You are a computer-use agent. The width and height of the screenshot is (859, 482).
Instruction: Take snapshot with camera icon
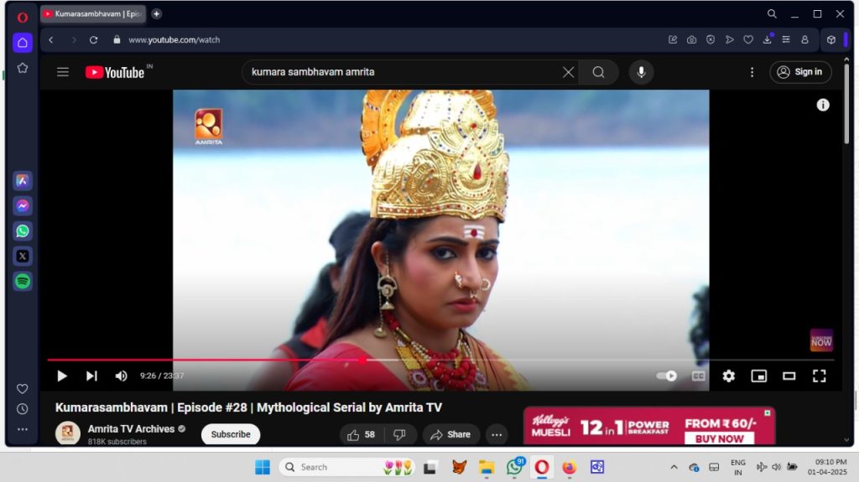coord(691,39)
